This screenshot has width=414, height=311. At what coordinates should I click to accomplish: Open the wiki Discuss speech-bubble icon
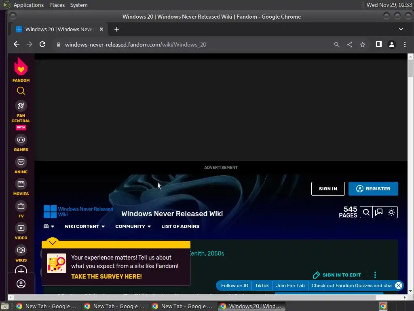coord(379,212)
